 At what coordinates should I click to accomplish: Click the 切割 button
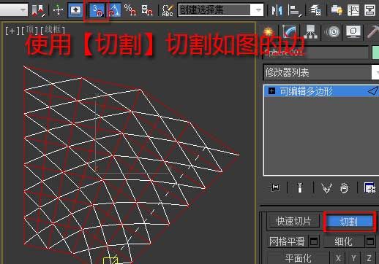tap(349, 222)
